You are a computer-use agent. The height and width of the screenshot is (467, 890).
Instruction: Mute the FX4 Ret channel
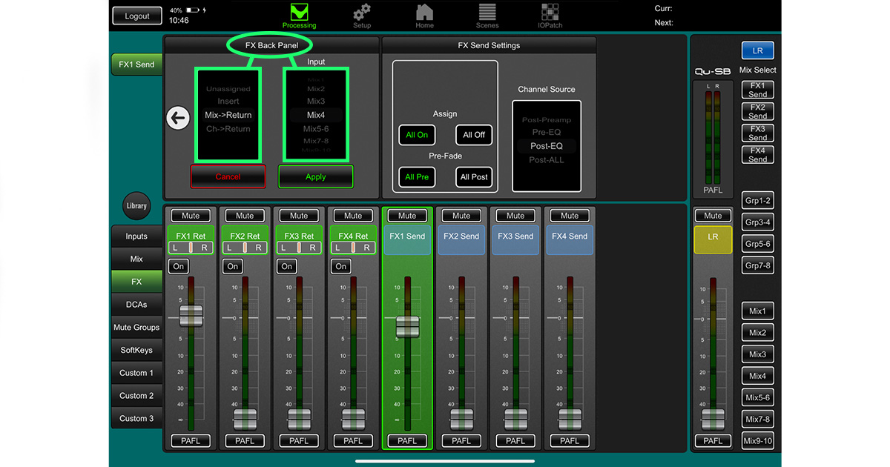click(x=353, y=216)
